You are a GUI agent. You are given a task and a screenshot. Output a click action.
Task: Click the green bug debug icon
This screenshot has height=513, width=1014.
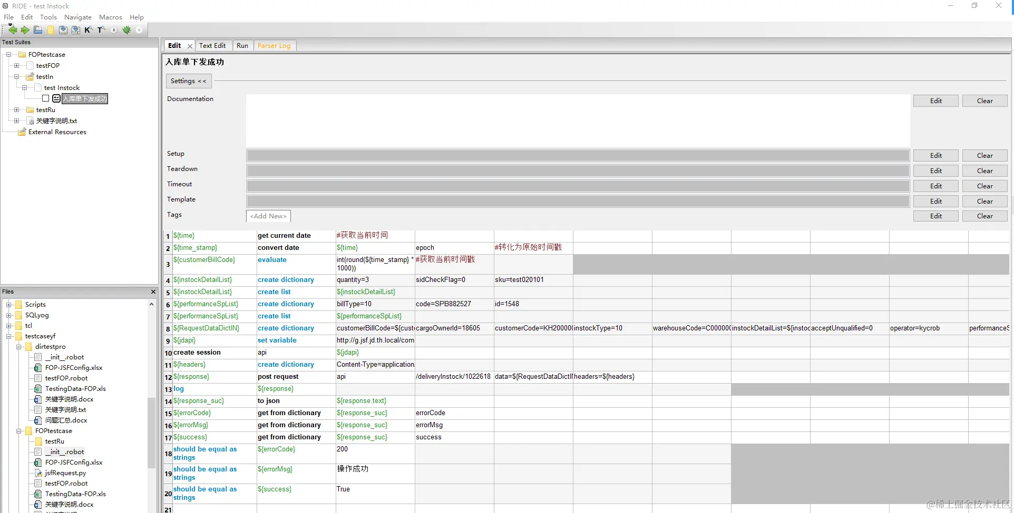tap(126, 30)
